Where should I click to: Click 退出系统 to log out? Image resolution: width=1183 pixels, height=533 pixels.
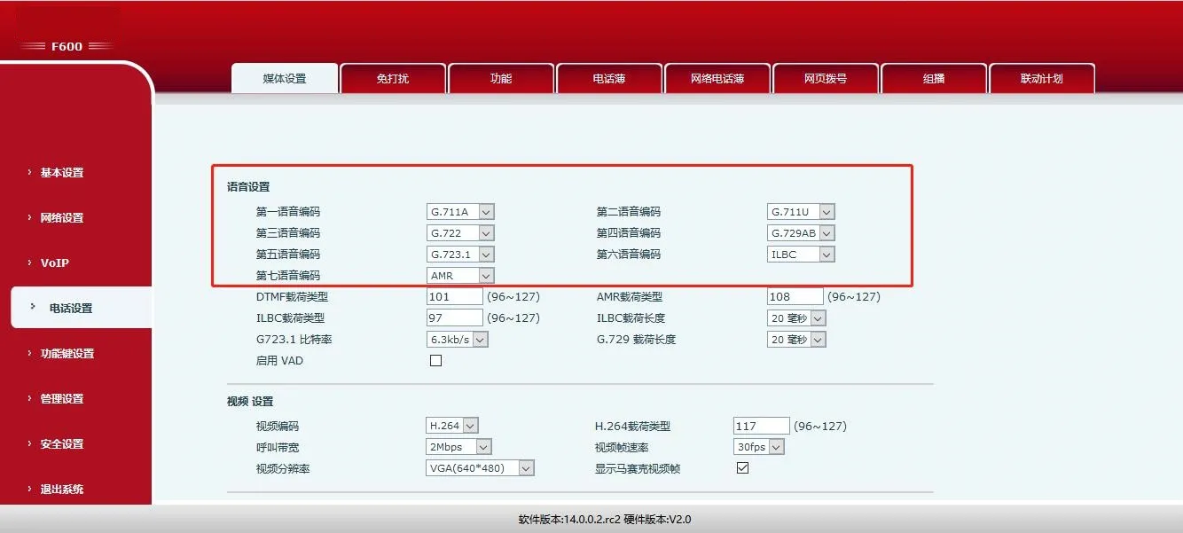click(62, 489)
